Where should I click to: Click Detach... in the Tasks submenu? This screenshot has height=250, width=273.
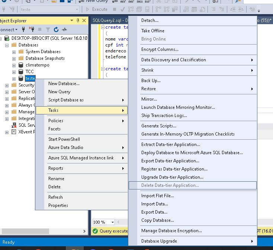pos(193,20)
